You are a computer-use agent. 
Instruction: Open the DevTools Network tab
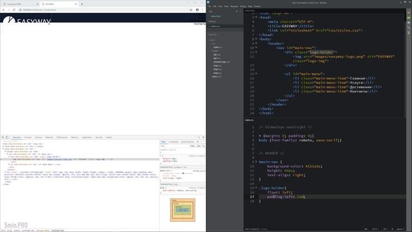click(49, 137)
